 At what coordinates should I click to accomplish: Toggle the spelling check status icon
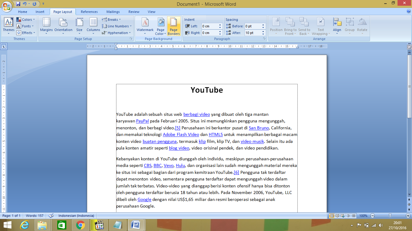(51, 216)
